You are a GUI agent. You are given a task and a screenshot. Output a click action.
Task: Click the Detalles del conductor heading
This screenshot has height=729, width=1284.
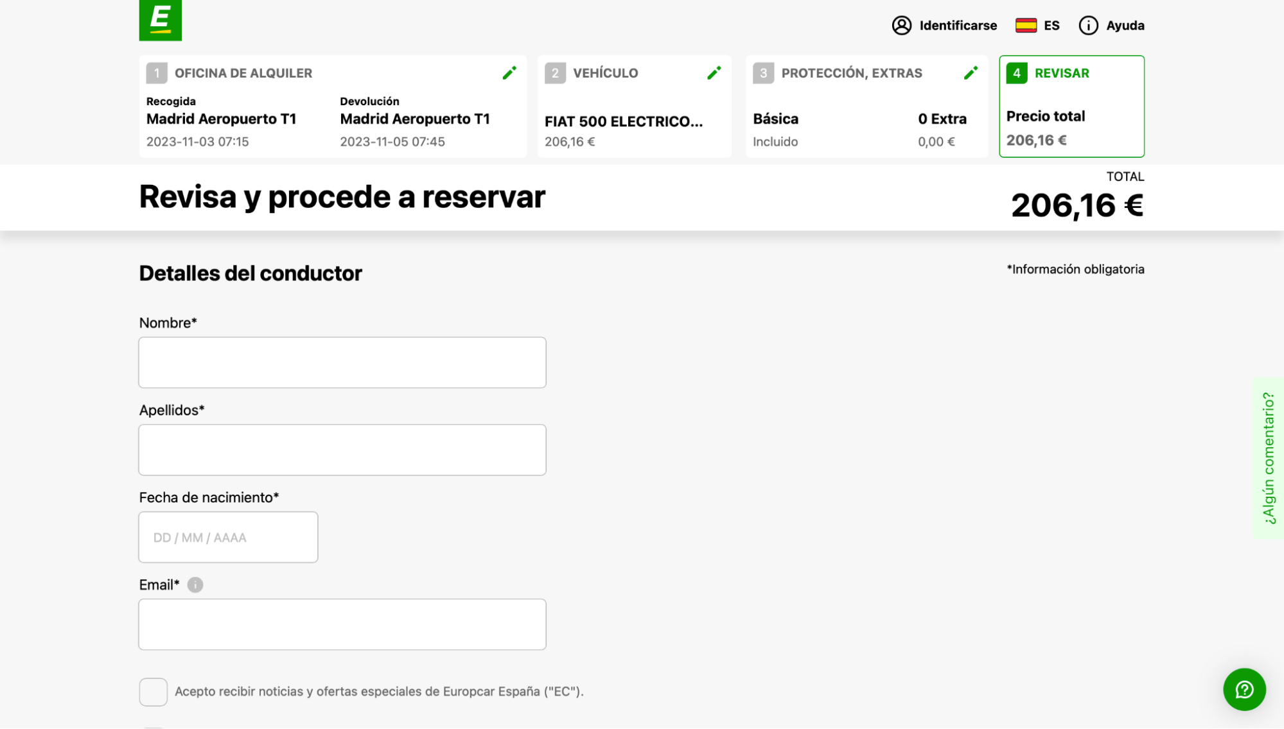251,273
